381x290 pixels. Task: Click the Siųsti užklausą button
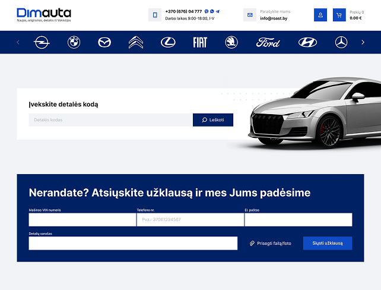click(x=328, y=243)
